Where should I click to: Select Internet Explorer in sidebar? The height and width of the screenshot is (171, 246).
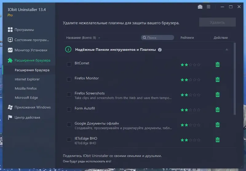pyautogui.click(x=27, y=79)
